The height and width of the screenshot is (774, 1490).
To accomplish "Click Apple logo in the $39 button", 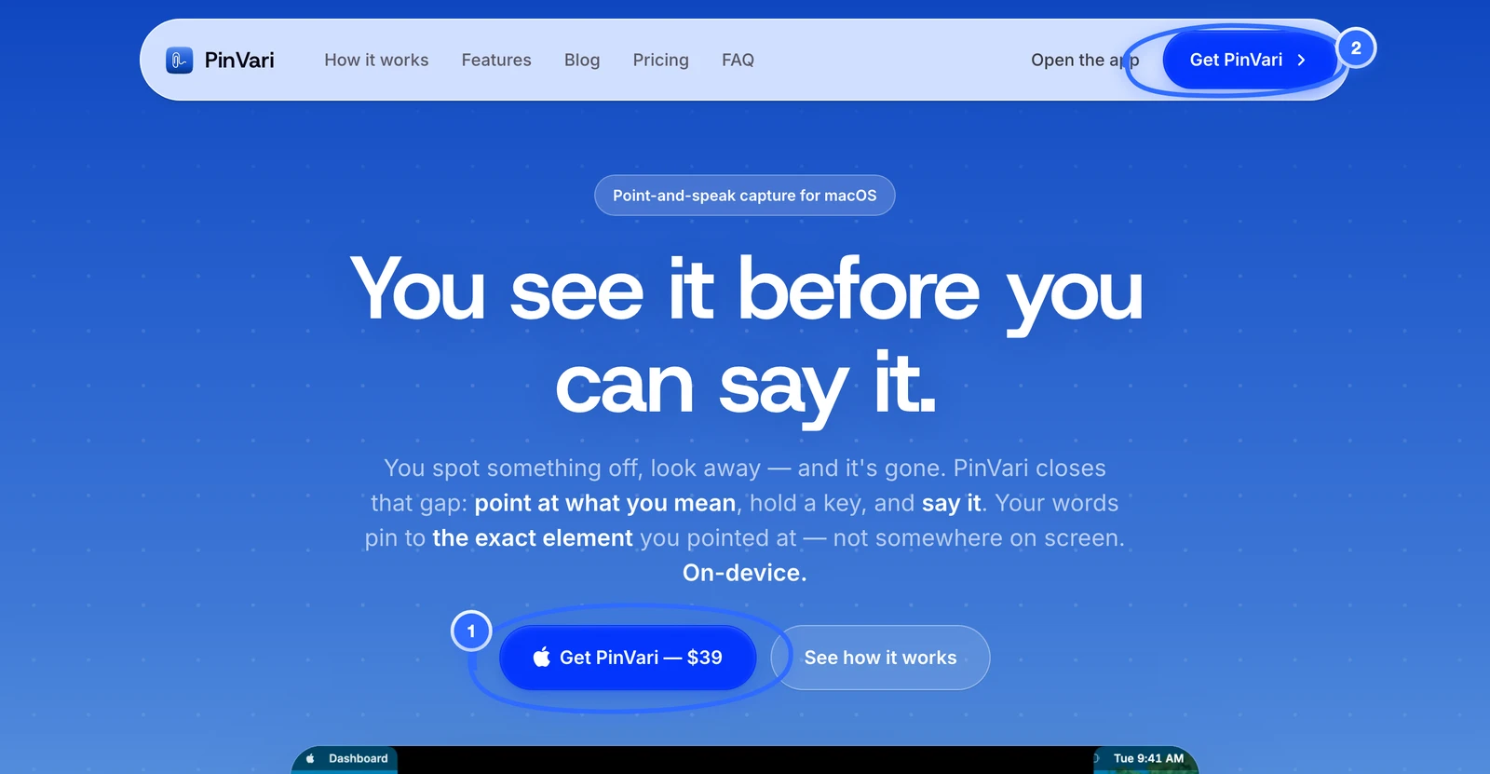I will pyautogui.click(x=542, y=658).
